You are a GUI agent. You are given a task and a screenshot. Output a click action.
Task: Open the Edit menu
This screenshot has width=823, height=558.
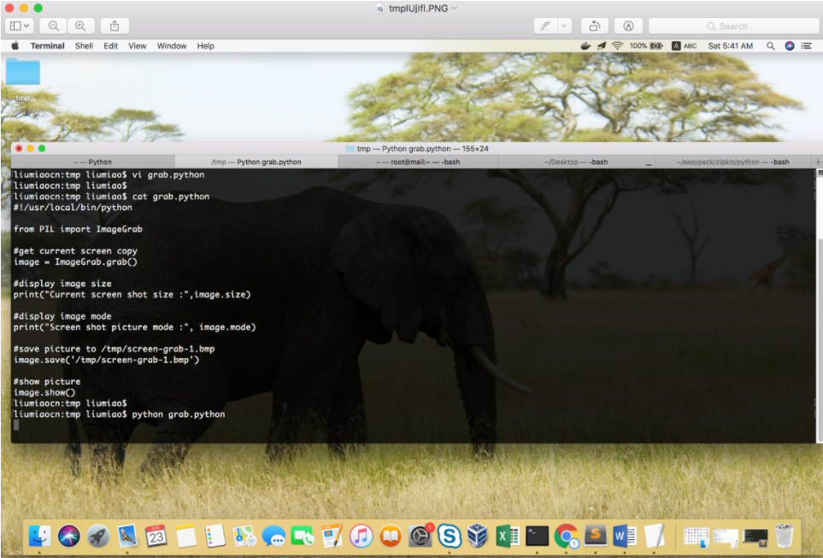pos(111,45)
